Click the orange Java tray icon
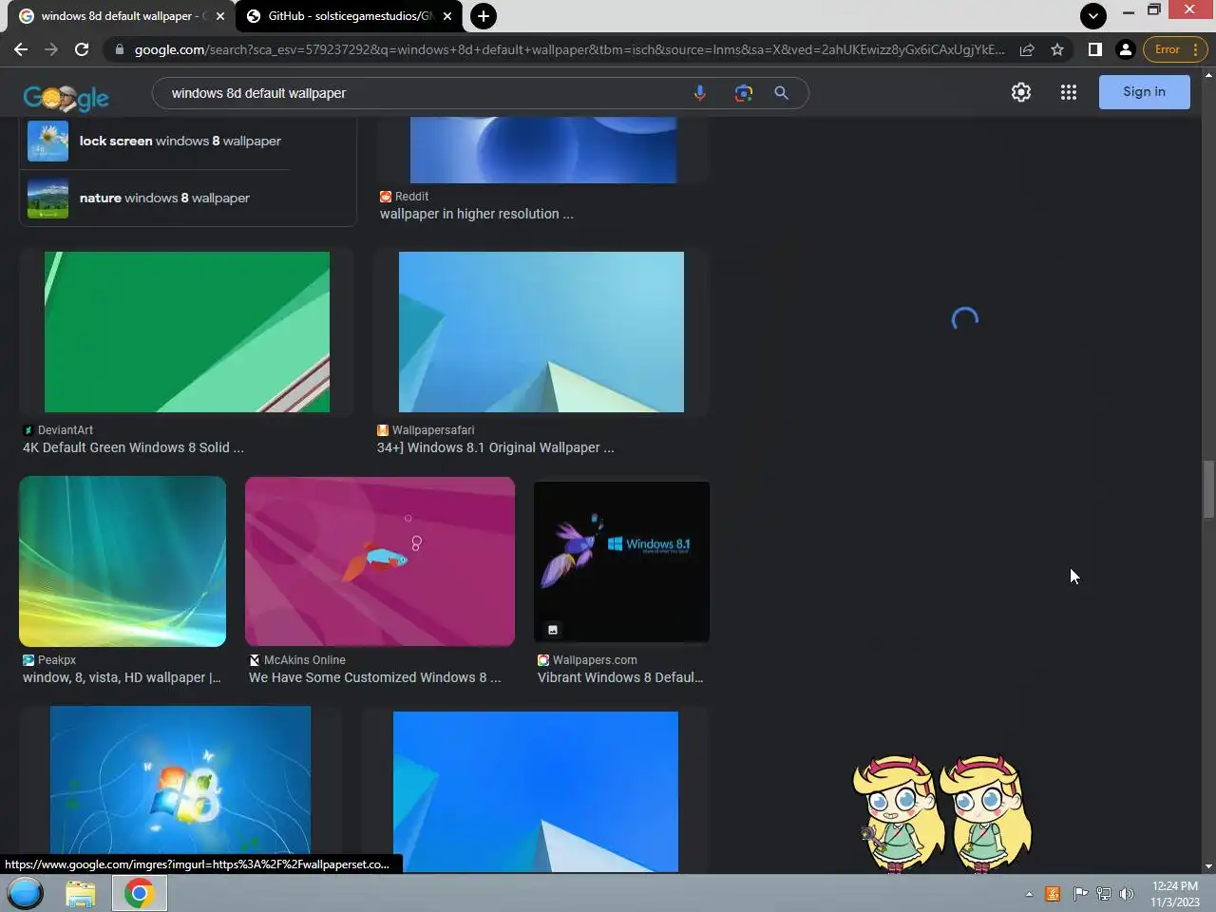1216x912 pixels. (x=1053, y=894)
